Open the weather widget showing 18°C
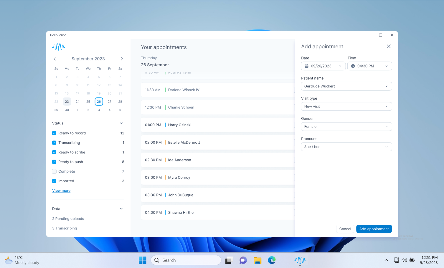The image size is (444, 268). pos(22,260)
